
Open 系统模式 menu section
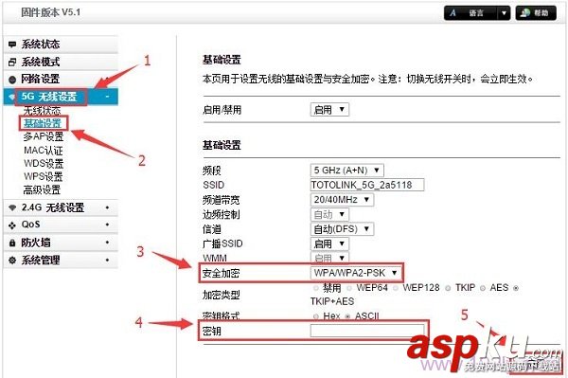[61, 62]
